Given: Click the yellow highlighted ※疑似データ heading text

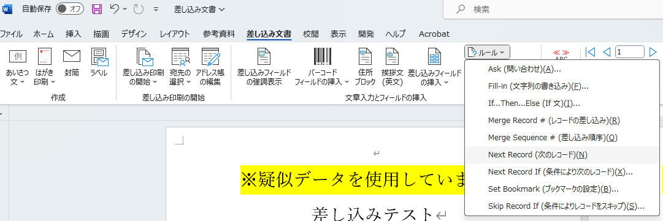Looking at the screenshot, I should [x=353, y=180].
